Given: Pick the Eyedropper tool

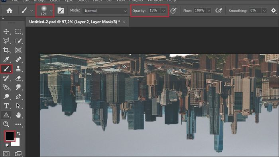Looking at the screenshot, I should (x=6, y=59).
